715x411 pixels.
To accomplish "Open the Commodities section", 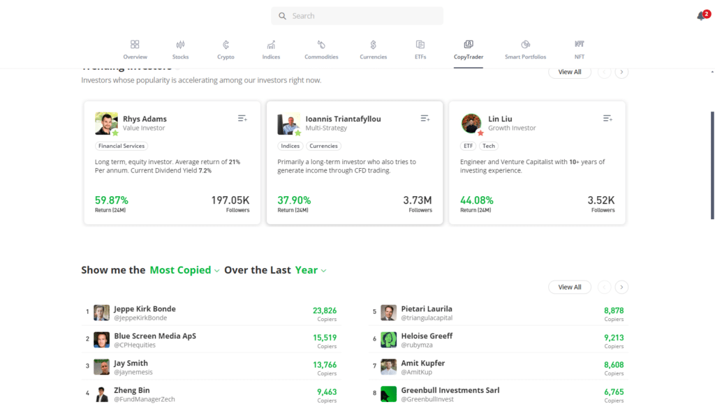I will point(321,49).
